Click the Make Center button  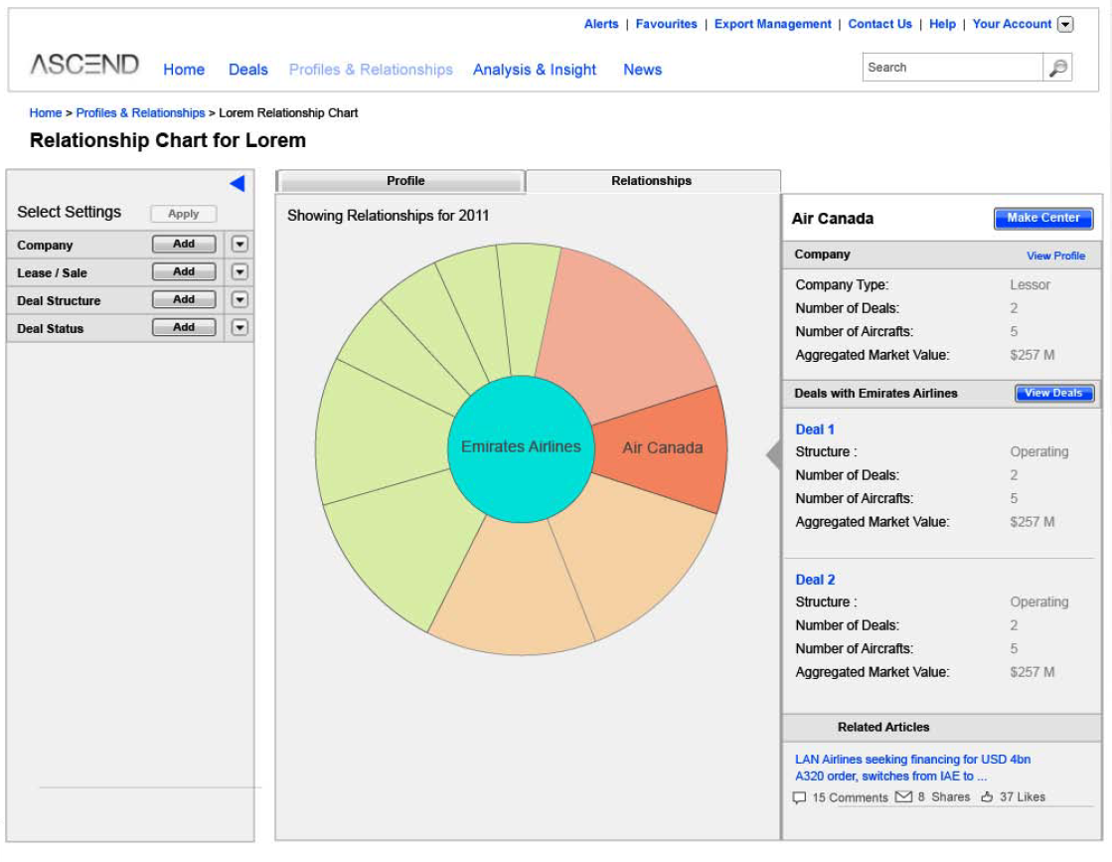[1043, 218]
